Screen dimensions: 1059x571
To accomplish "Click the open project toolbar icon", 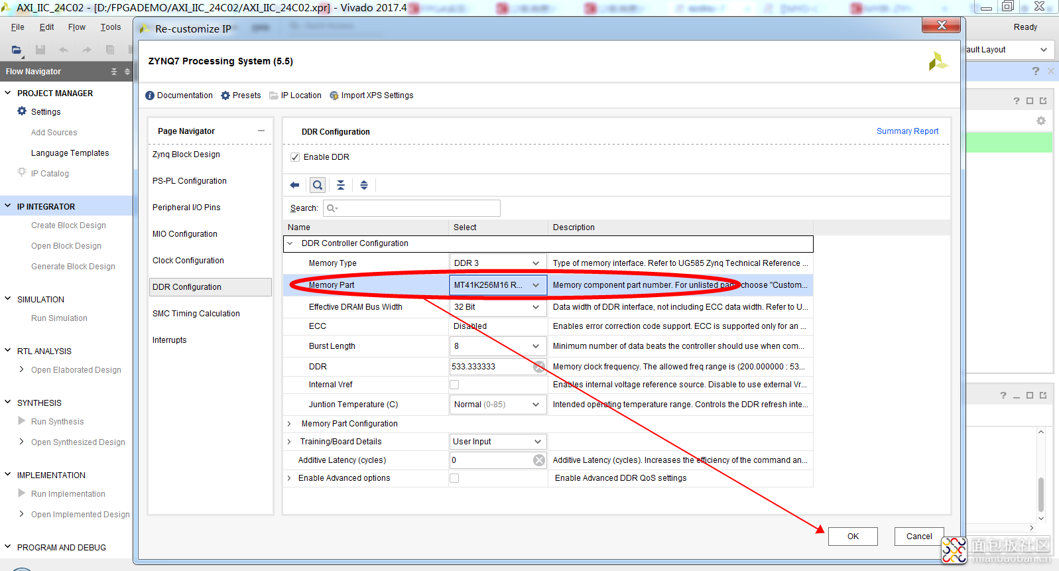I will tap(17, 50).
